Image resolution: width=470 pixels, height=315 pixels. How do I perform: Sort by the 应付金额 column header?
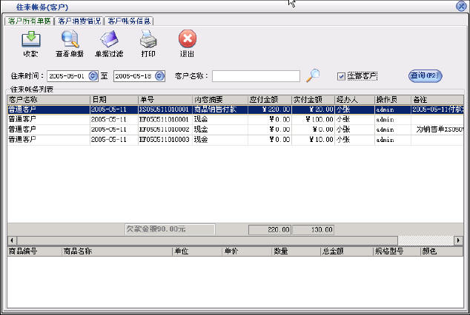pos(265,99)
